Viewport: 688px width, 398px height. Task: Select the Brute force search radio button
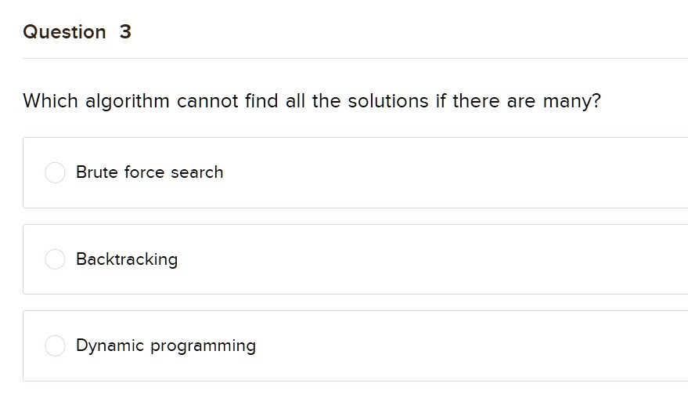tap(55, 172)
